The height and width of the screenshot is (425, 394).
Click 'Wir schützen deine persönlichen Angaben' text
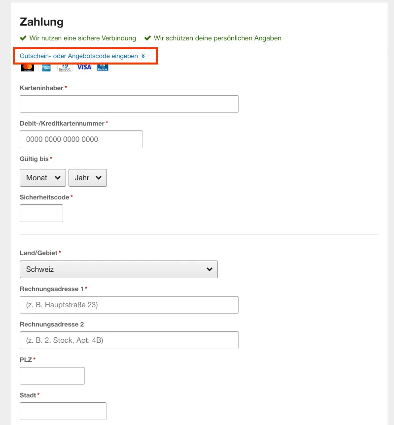tap(217, 38)
